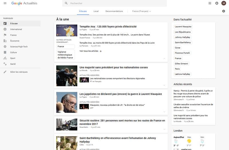Click the pencil icon for Gérer les rubriques
Viewport: 229px width, 150px height.
coord(5,72)
